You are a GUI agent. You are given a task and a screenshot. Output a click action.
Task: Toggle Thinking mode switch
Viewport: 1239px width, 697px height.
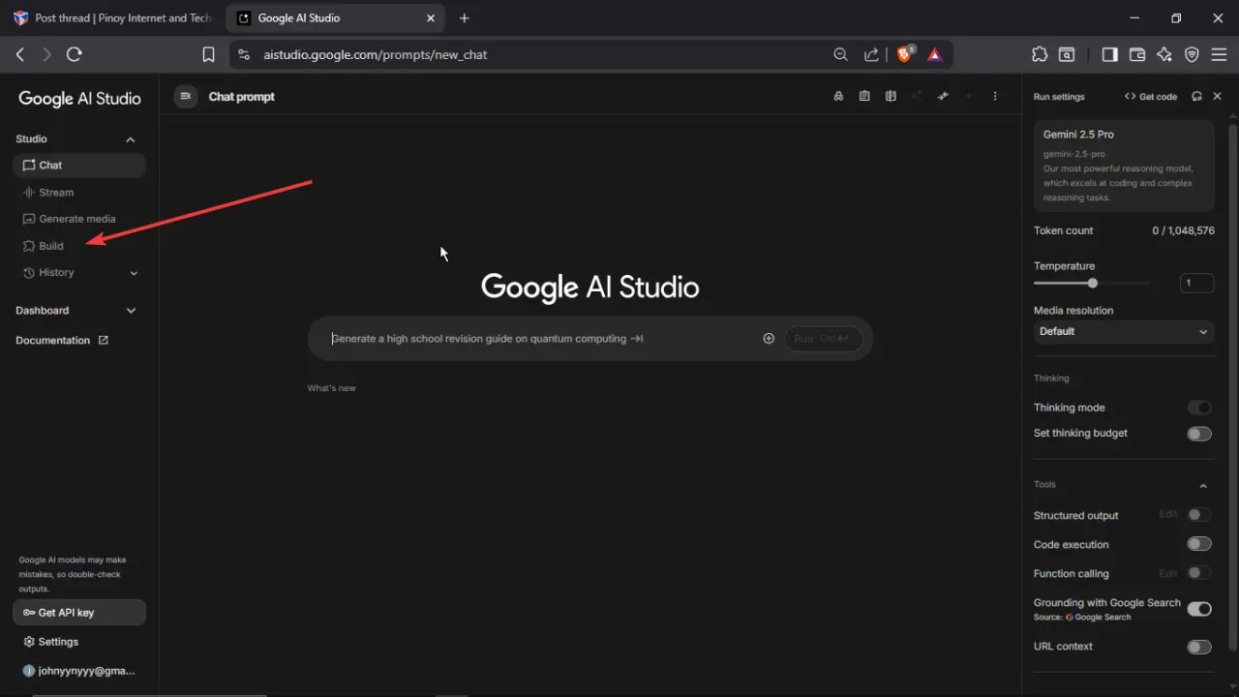pos(1199,408)
